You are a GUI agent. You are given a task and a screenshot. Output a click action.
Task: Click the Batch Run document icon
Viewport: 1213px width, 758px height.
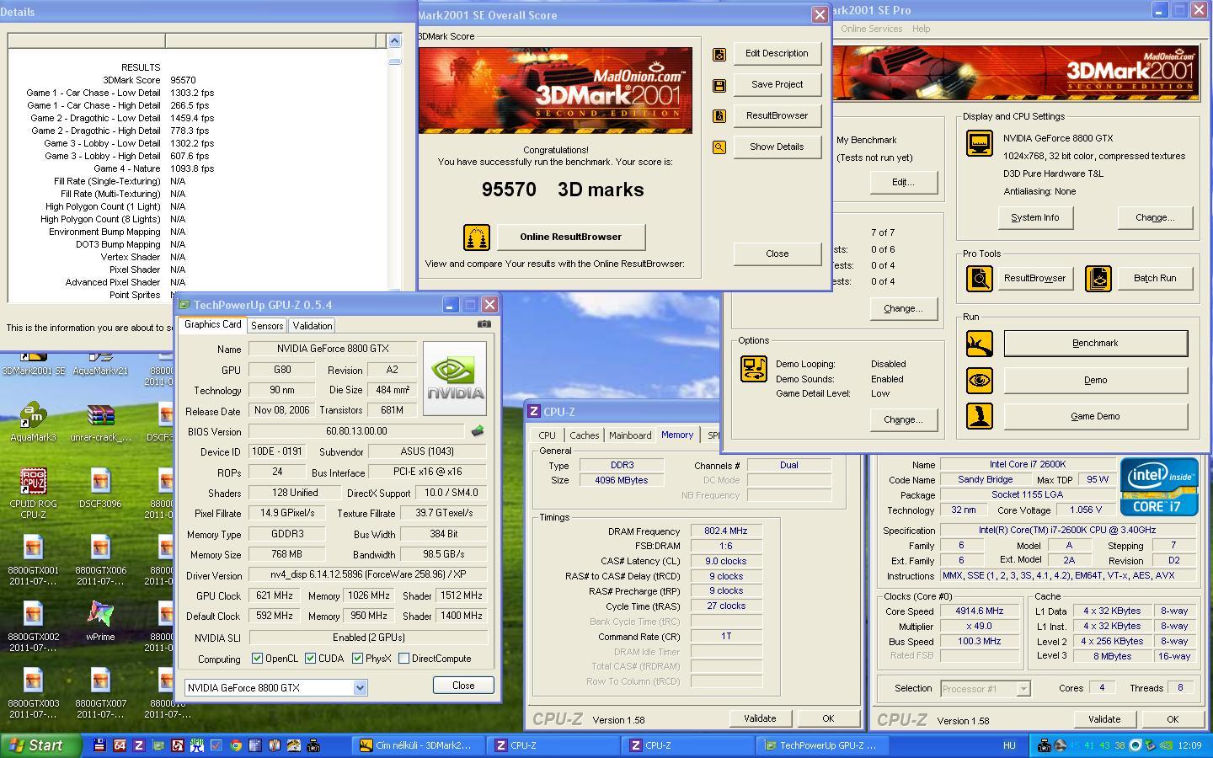pyautogui.click(x=1098, y=278)
